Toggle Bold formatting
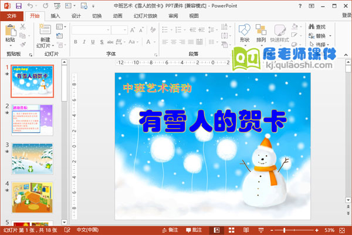This screenshot has height=235, width=352. tap(76, 42)
